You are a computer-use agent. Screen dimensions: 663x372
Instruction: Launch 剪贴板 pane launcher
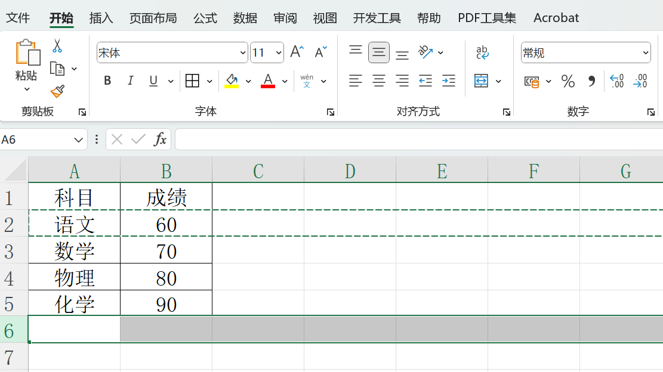point(82,112)
